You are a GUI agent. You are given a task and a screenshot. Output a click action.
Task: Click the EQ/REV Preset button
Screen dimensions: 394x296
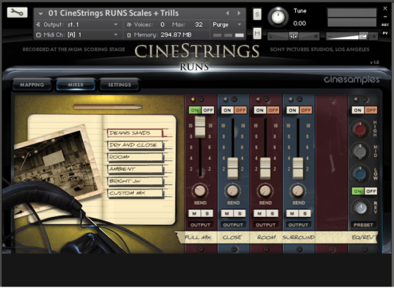(363, 225)
